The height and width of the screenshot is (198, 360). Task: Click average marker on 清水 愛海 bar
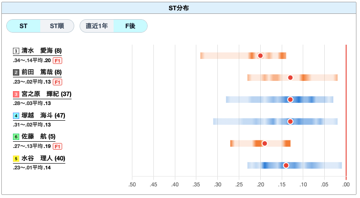(260, 56)
